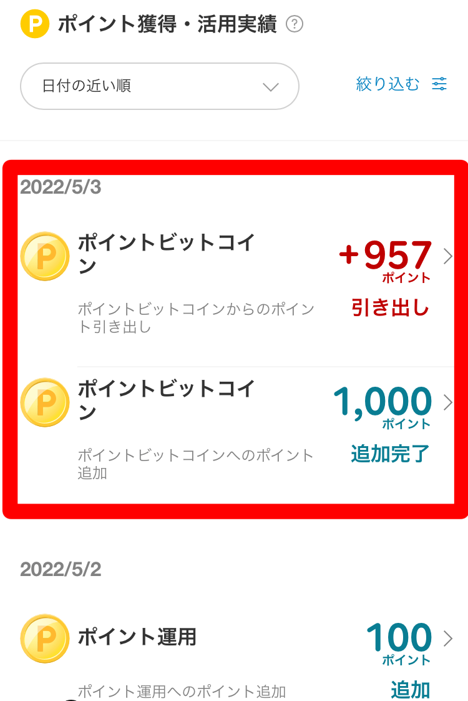468x701 pixels.
Task: Click the coin icon beside +957 withdrawal entry
Action: coord(45,256)
